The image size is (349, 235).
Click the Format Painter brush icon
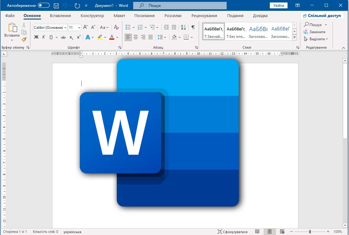[24, 39]
